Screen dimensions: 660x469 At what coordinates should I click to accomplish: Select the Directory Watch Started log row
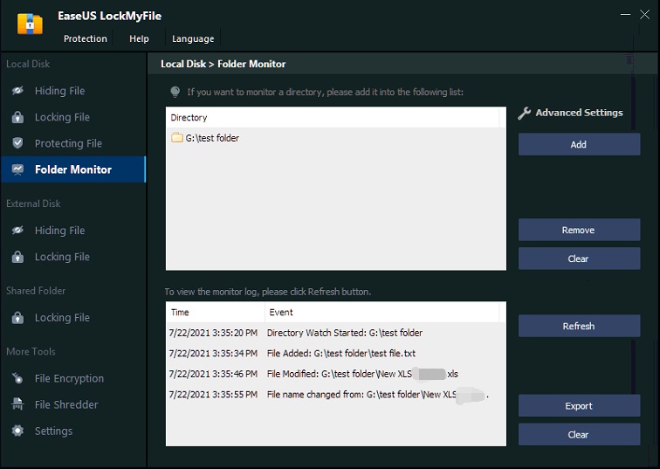click(x=335, y=333)
